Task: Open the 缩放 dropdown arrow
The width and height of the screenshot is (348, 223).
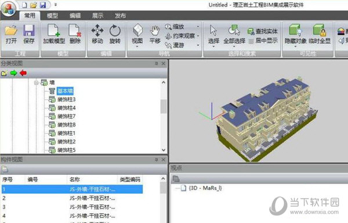Action: [x=198, y=27]
